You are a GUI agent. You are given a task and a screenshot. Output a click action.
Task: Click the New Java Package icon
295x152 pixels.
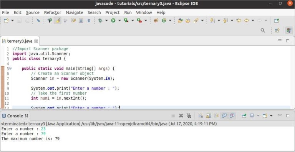156,20
